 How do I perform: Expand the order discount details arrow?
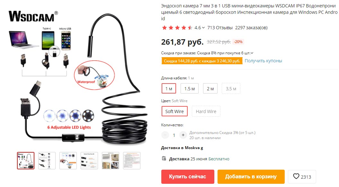(x=252, y=53)
